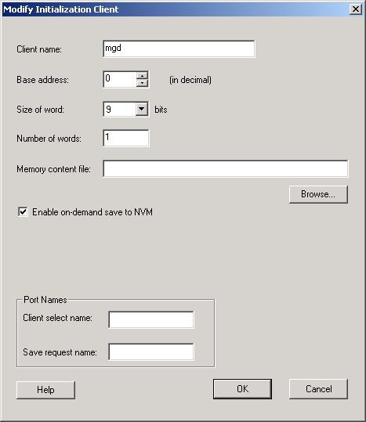366x422 pixels.
Task: Select the Number of words input field
Action: click(x=126, y=138)
